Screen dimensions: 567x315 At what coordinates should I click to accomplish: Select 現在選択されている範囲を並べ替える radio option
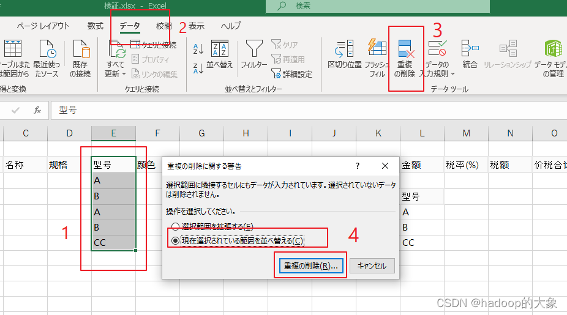(238, 240)
